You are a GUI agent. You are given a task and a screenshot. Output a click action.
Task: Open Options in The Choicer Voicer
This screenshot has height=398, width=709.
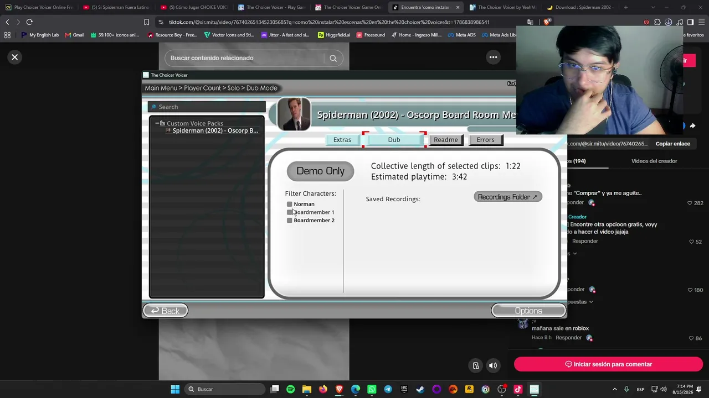528,311
